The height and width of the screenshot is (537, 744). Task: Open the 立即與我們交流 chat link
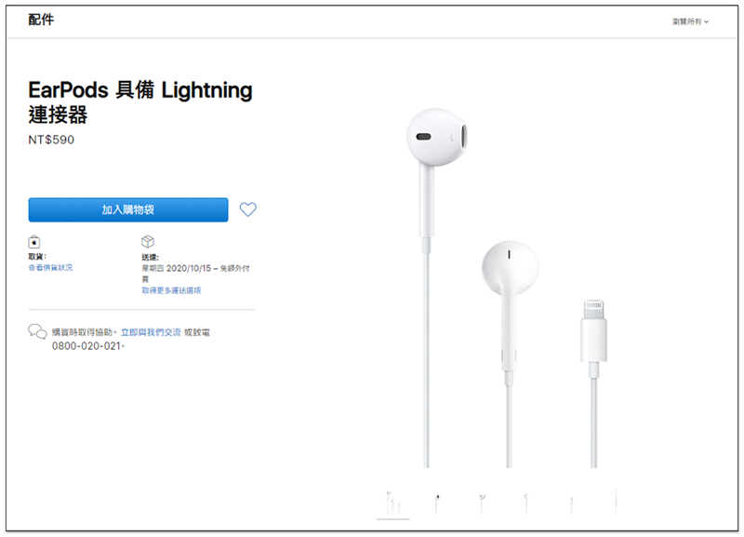[x=151, y=332]
